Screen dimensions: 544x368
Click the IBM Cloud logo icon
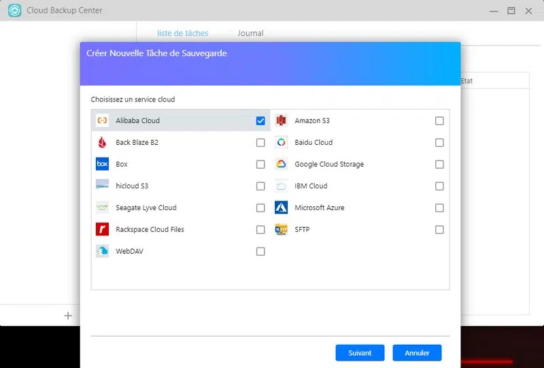281,186
